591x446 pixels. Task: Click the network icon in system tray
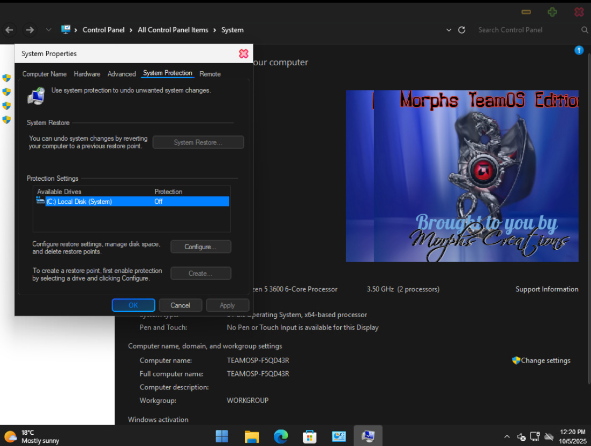point(535,436)
